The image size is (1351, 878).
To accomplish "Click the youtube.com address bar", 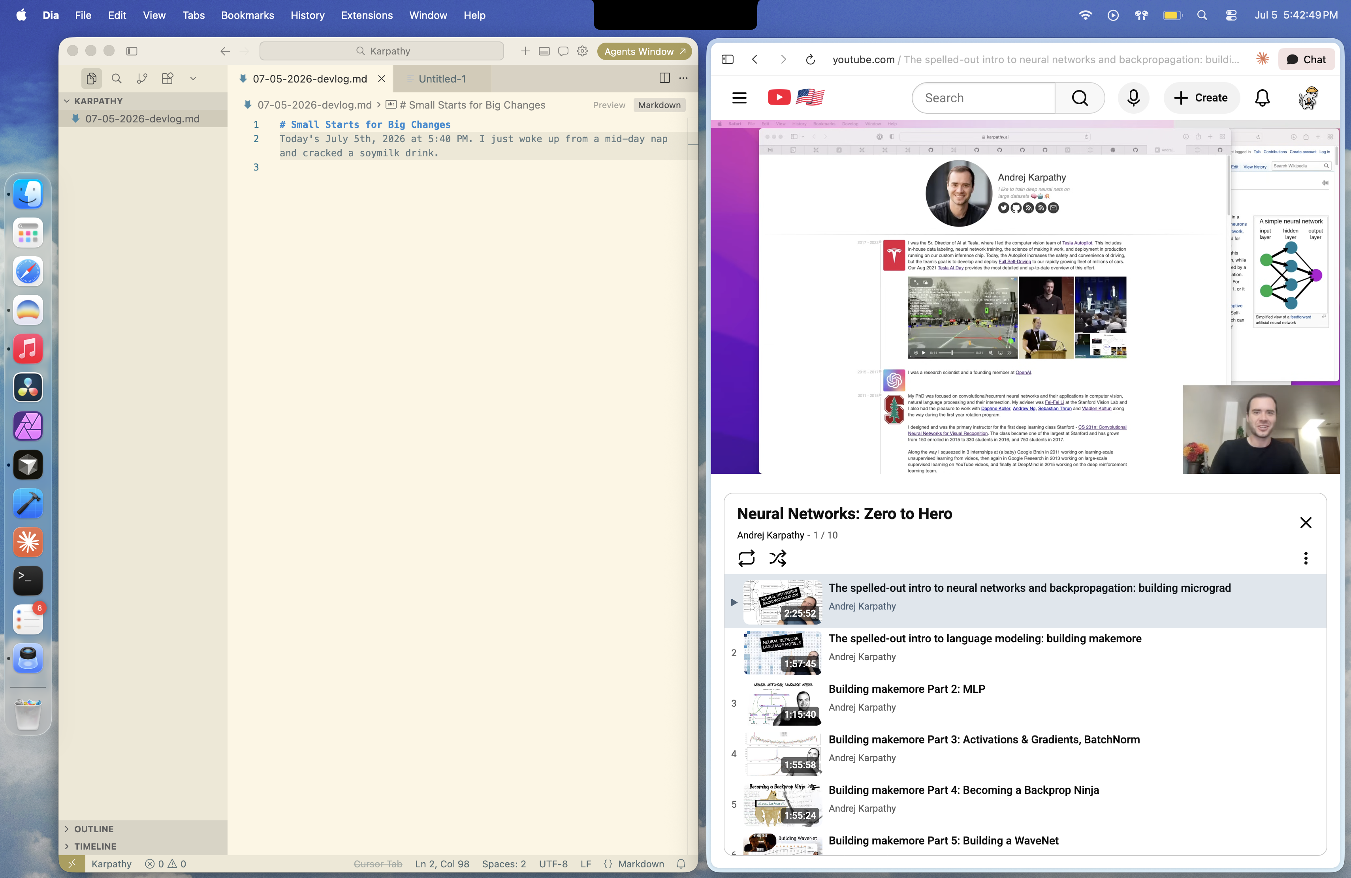I will (1035, 60).
